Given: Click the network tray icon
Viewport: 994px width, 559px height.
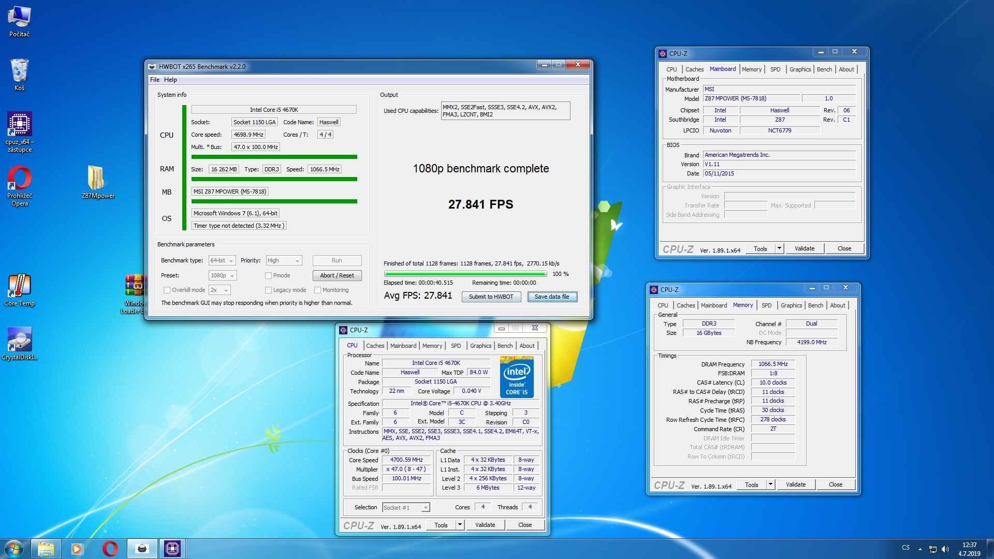Looking at the screenshot, I should 933,549.
